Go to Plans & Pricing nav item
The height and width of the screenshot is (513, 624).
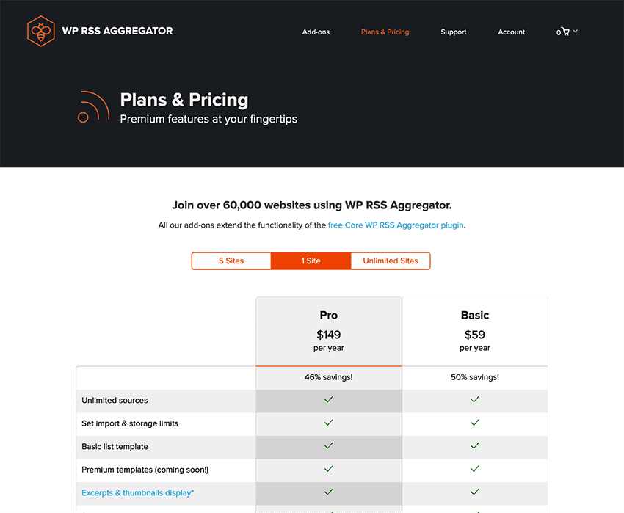point(385,32)
